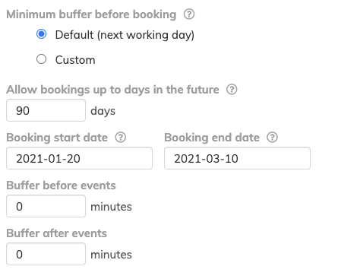
Task: Show help tooltip for Allow bookings up to days
Action: [x=232, y=90]
